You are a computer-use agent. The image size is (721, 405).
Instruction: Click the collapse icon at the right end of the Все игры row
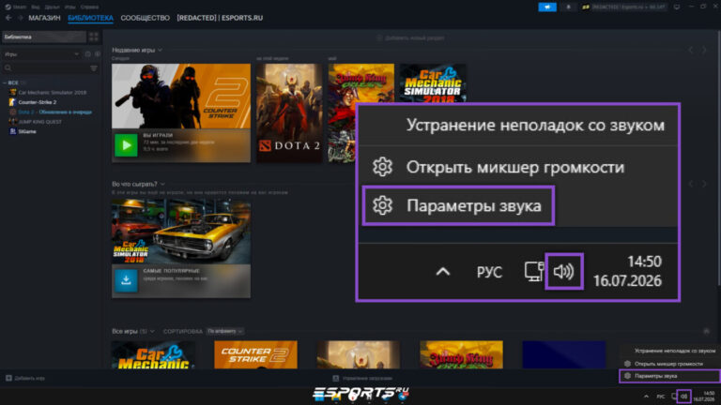pyautogui.click(x=706, y=331)
